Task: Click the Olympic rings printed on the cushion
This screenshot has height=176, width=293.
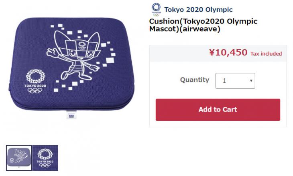Action: pyautogui.click(x=35, y=90)
